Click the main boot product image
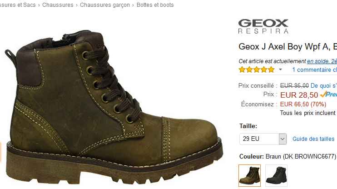 [114, 108]
